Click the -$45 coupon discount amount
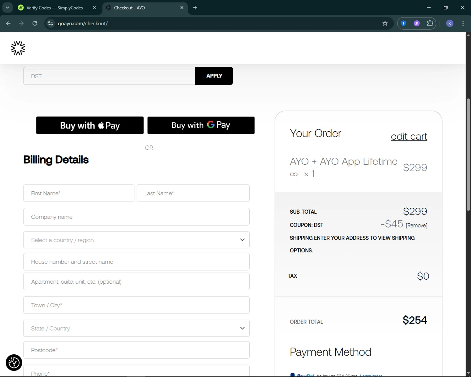Viewport: 471px width, 377px height. 392,224
